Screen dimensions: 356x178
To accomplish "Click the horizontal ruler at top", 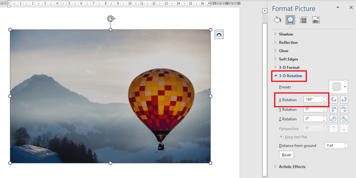I will [120, 4].
